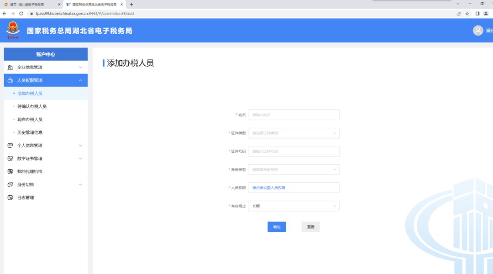
Task: Switch to the 首页-湖北省电子税务局 browser tab
Action: tap(30, 4)
